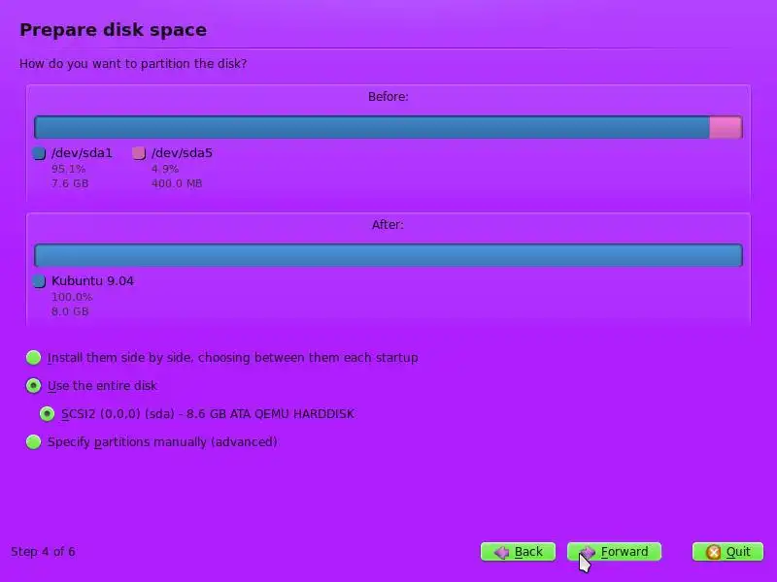
Task: Click the 'Before:' label
Action: pyautogui.click(x=388, y=96)
